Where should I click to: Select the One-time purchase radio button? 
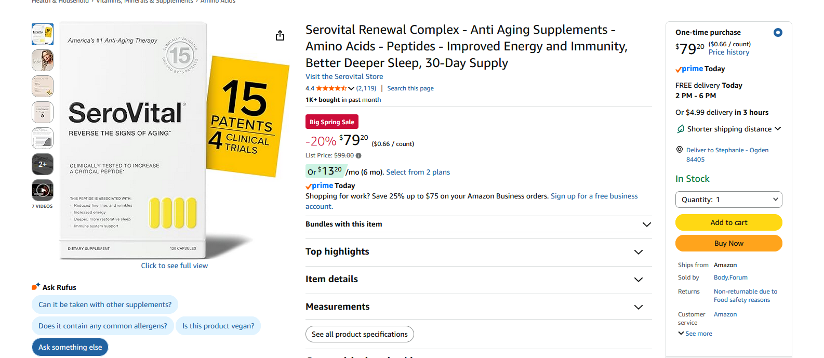pyautogui.click(x=778, y=32)
